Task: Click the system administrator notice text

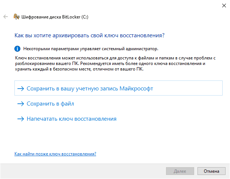Action: point(91,48)
